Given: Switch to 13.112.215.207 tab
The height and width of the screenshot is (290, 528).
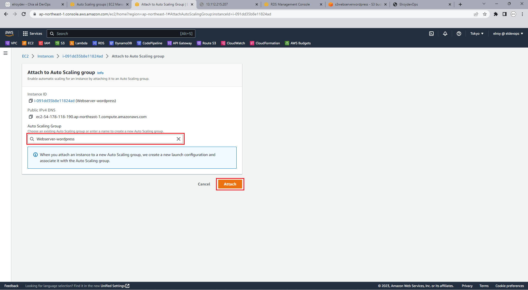Looking at the screenshot, I should tap(229, 4).
